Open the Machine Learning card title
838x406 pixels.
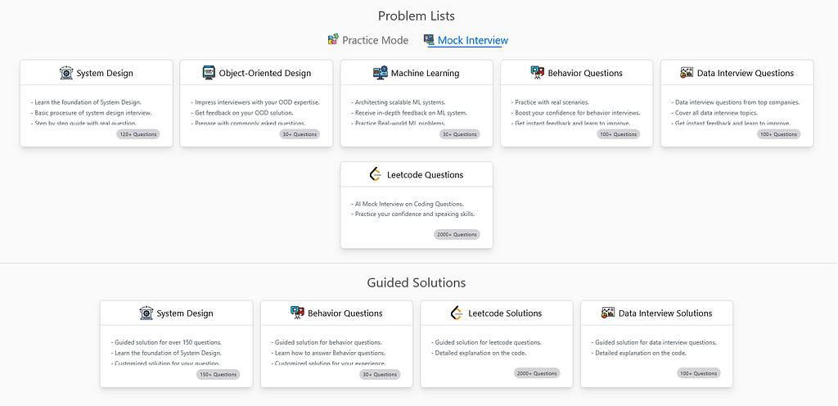425,73
